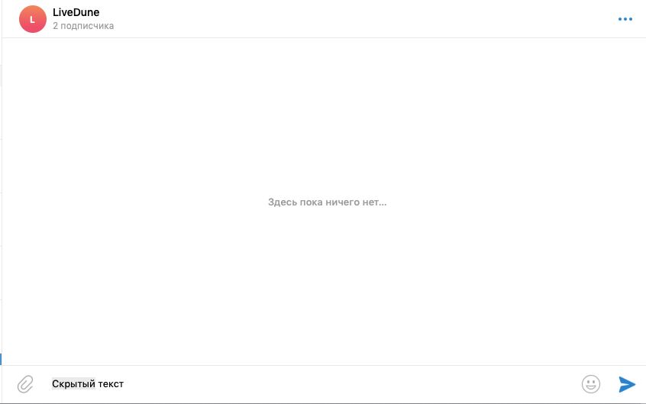646x404 pixels.
Task: Attach a file with the paperclip icon
Action: point(25,384)
